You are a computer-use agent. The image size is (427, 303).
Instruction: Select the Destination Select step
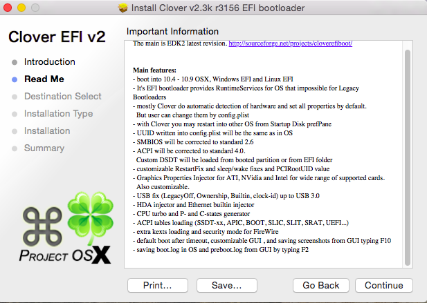click(x=63, y=97)
